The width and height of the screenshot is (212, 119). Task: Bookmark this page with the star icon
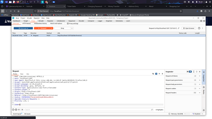point(181,11)
